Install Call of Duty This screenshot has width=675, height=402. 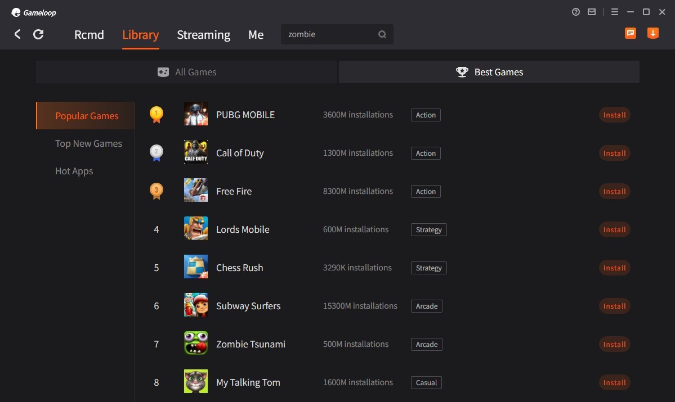click(x=614, y=153)
